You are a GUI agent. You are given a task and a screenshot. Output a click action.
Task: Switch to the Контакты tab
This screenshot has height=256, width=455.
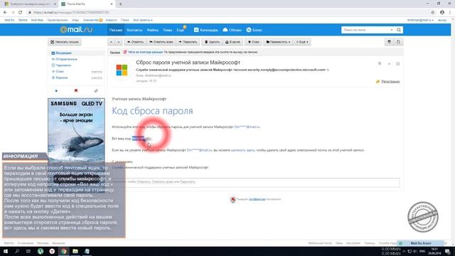click(x=134, y=30)
